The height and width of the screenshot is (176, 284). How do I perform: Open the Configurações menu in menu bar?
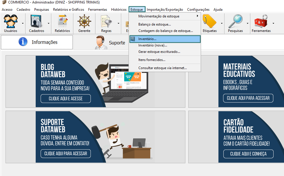(x=198, y=10)
